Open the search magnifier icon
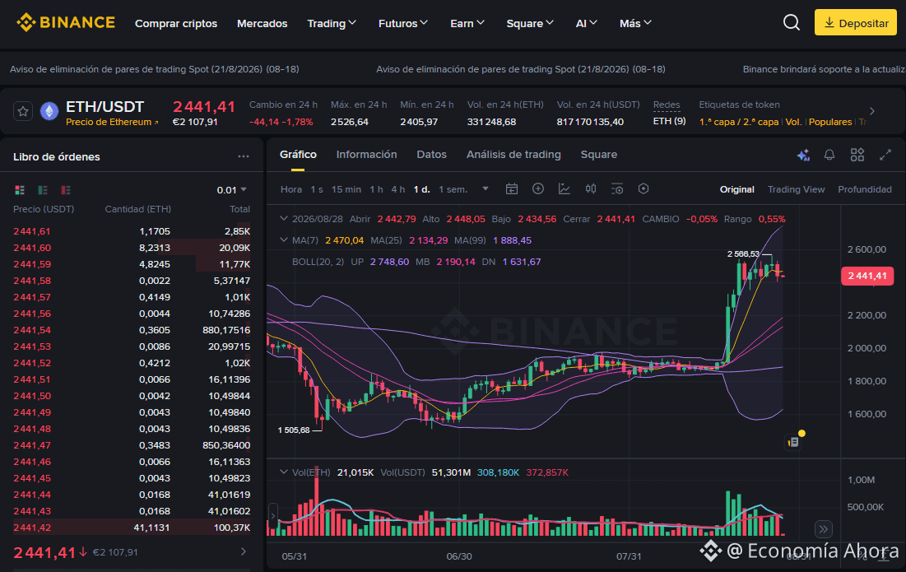 [791, 22]
